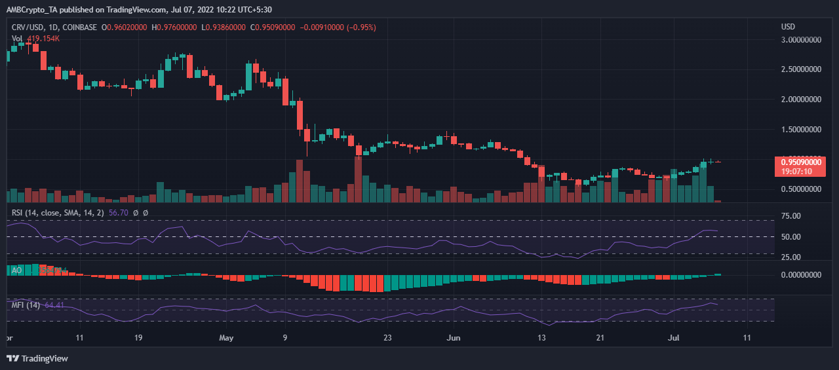Screen dimensions: 839x370
Task: Click the TradingView logo icon
Action: [13, 358]
